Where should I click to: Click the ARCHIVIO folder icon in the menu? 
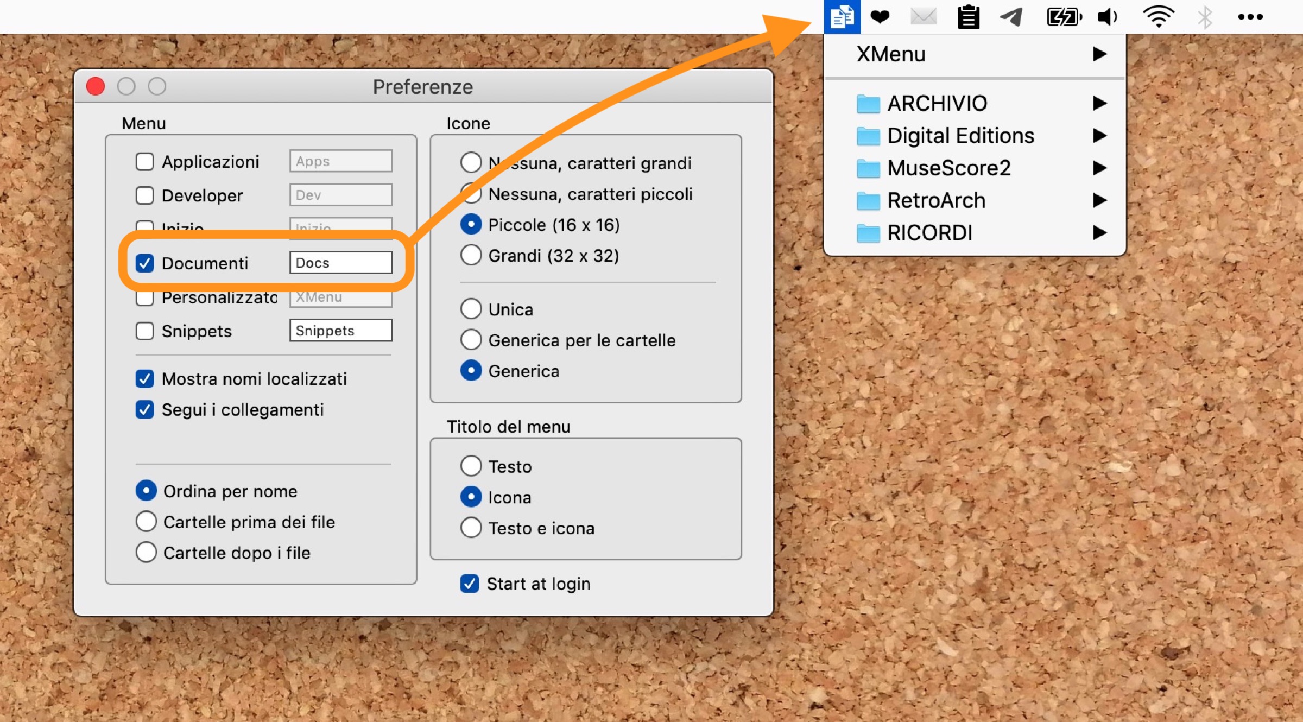tap(868, 104)
